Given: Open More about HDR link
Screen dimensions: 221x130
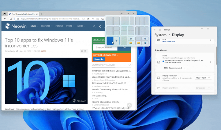Looking at the screenshot, I should [169, 41].
